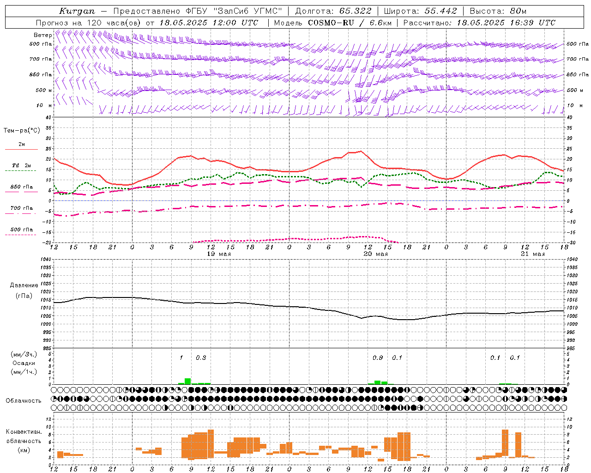The image size is (591, 473).
Task: Click tallest green precipitation bar on 19 мая
Action: 187,381
